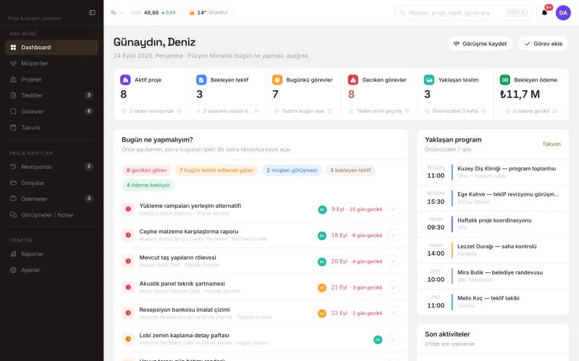The image size is (579, 361).
Task: Click the Yaklaşan teslim teal icon
Action: pos(428,79)
